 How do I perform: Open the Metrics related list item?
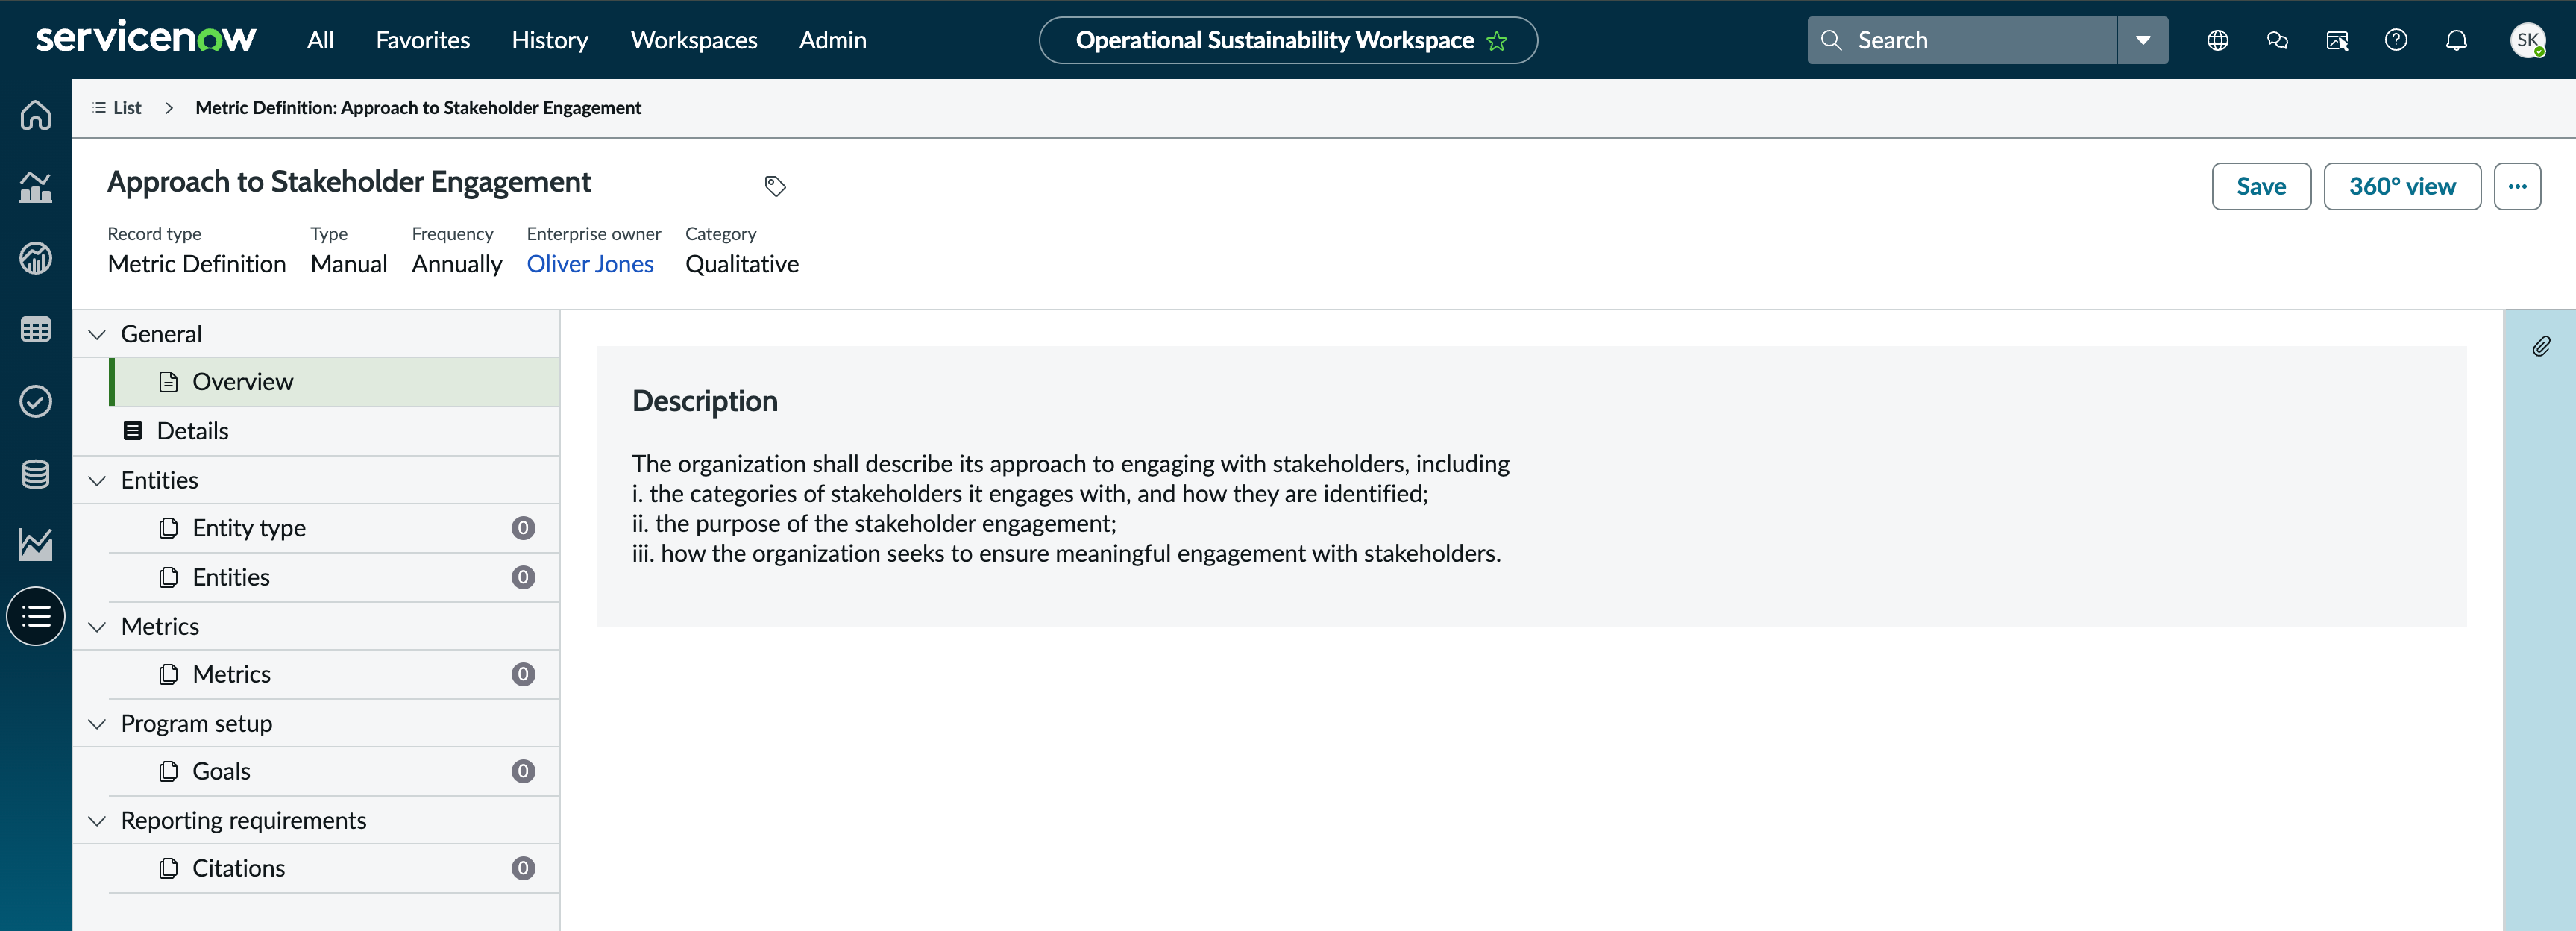334,674
